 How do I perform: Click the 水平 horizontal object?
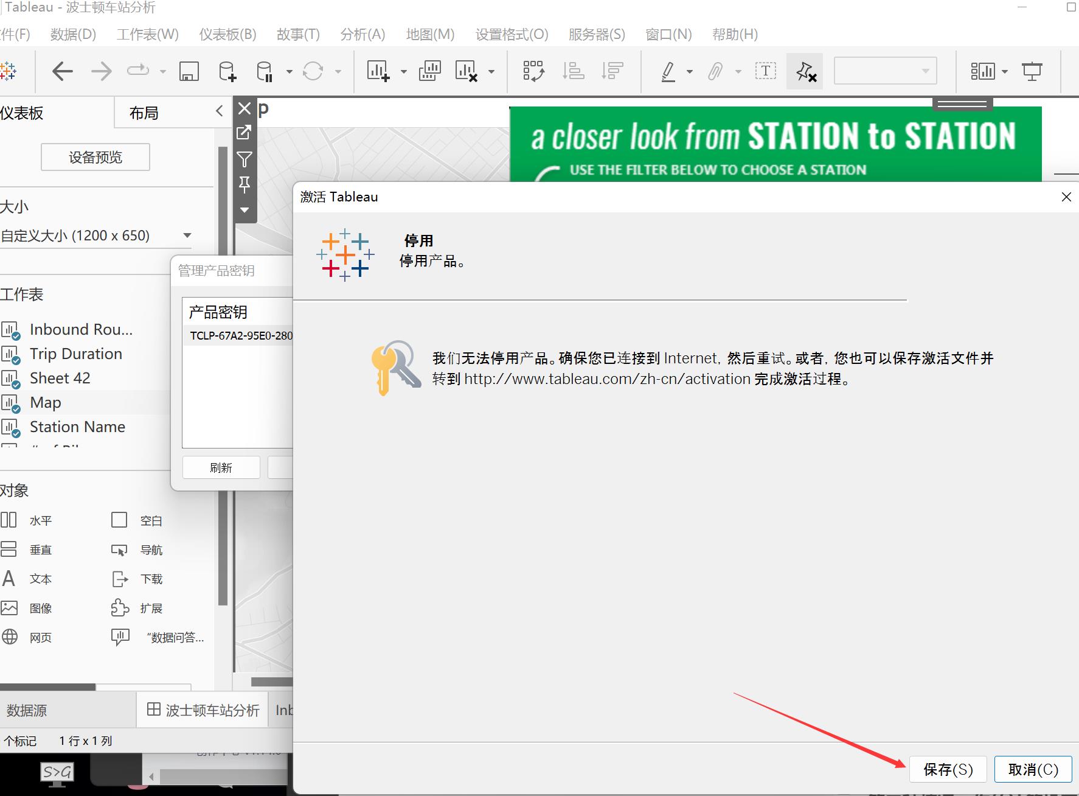(27, 520)
